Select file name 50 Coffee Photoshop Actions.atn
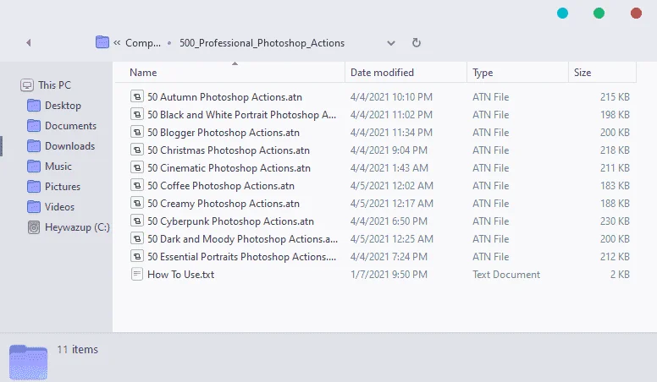Screen dimensions: 657x382 (221, 186)
